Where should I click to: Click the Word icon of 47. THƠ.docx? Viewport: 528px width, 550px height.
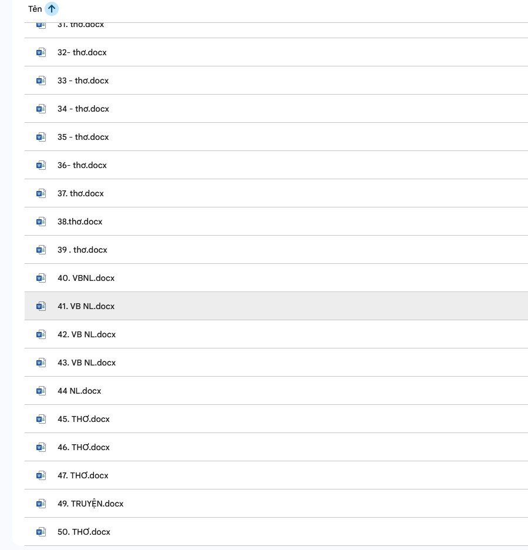click(x=41, y=475)
